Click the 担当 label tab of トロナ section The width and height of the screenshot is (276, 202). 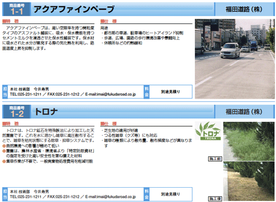click(5, 194)
